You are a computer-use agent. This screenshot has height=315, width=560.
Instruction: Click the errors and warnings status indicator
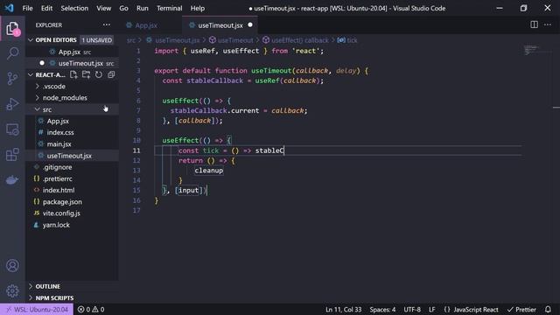pos(91,309)
